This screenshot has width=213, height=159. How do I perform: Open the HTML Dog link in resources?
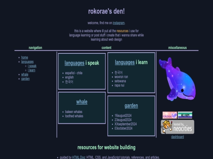point(78,157)
